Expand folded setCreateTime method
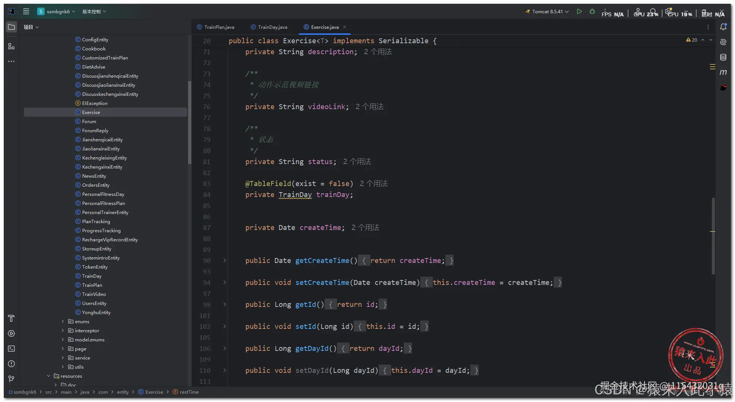 (225, 282)
